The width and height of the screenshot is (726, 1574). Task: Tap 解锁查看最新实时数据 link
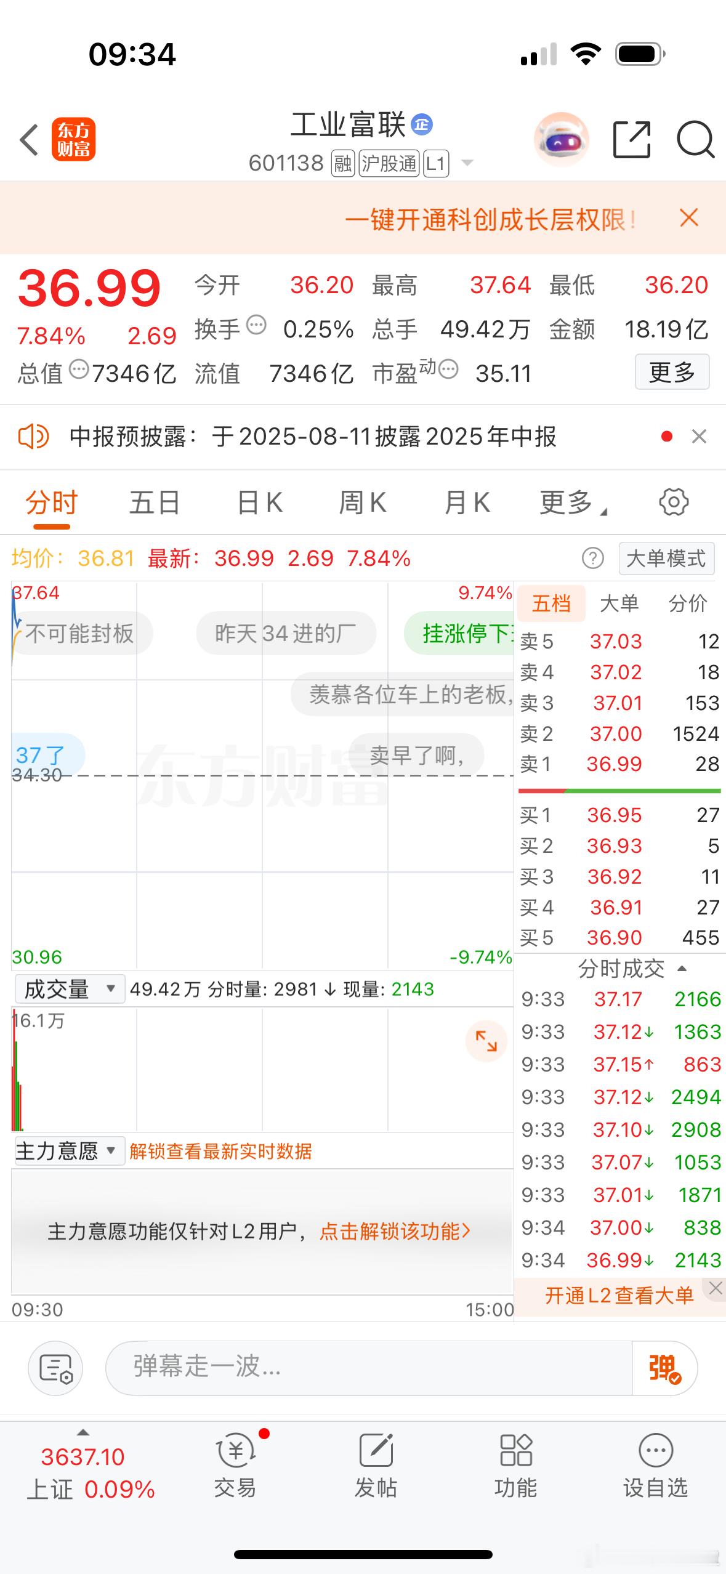click(220, 1151)
